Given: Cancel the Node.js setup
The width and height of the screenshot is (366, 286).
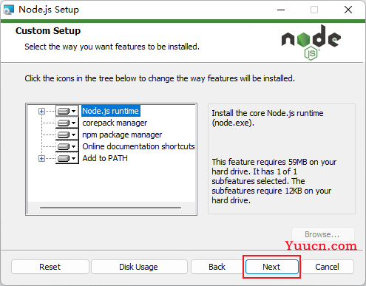Looking at the screenshot, I should click(x=328, y=267).
